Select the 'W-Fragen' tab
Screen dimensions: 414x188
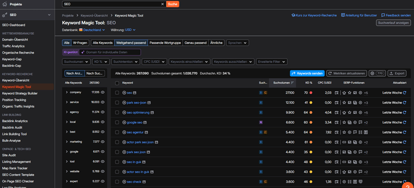point(80,42)
